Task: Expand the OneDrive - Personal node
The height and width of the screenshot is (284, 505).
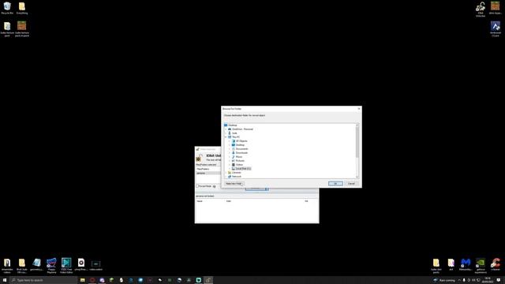Action: tap(226, 129)
